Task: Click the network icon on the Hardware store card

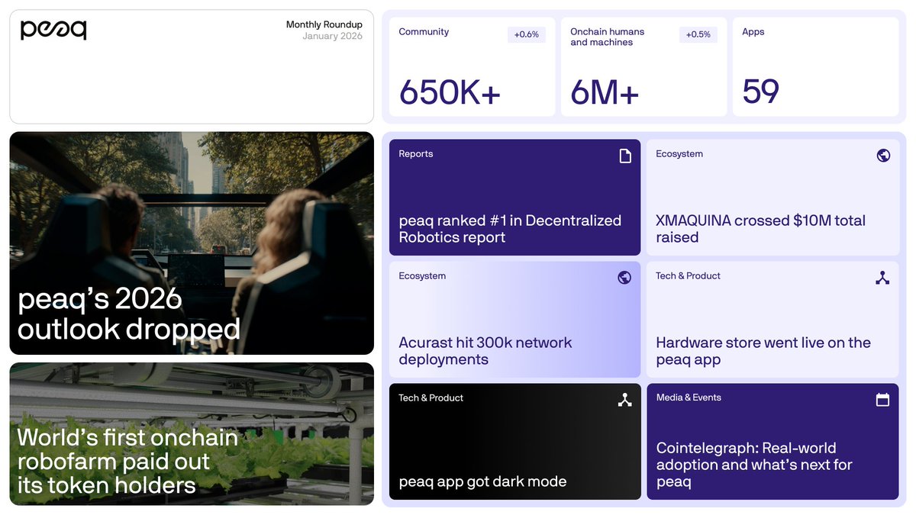Action: 883,278
